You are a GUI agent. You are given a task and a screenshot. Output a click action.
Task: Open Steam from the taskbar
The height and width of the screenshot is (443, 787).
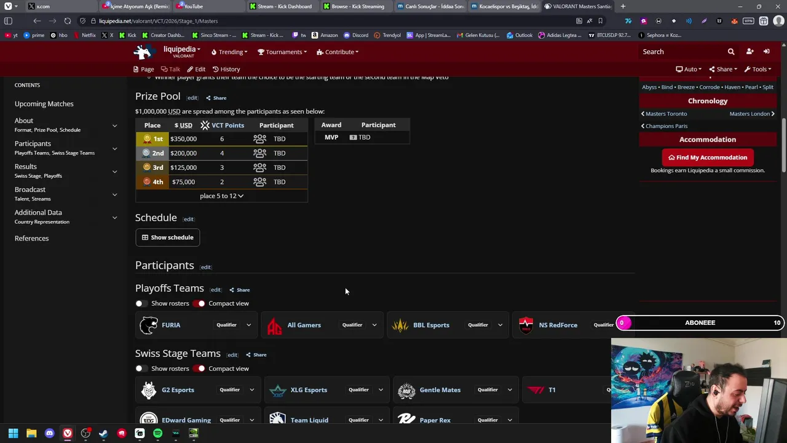tap(103, 434)
